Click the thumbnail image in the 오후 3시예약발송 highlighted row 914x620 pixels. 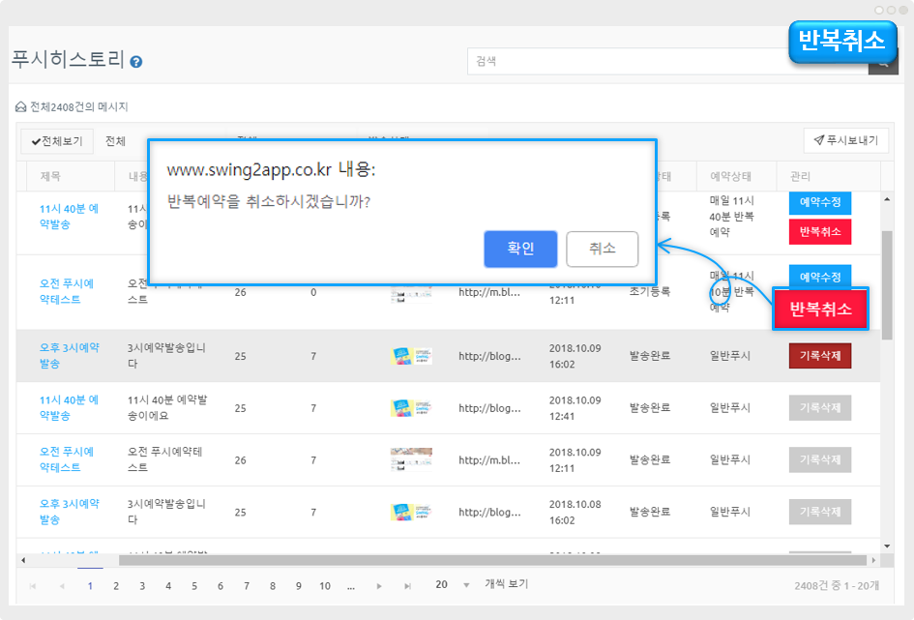click(411, 356)
